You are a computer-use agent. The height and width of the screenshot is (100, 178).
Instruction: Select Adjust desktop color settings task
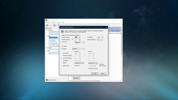(x=54, y=39)
